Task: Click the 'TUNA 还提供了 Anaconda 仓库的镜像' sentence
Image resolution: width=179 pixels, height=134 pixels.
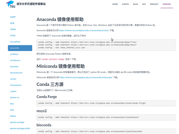Action: (61, 36)
